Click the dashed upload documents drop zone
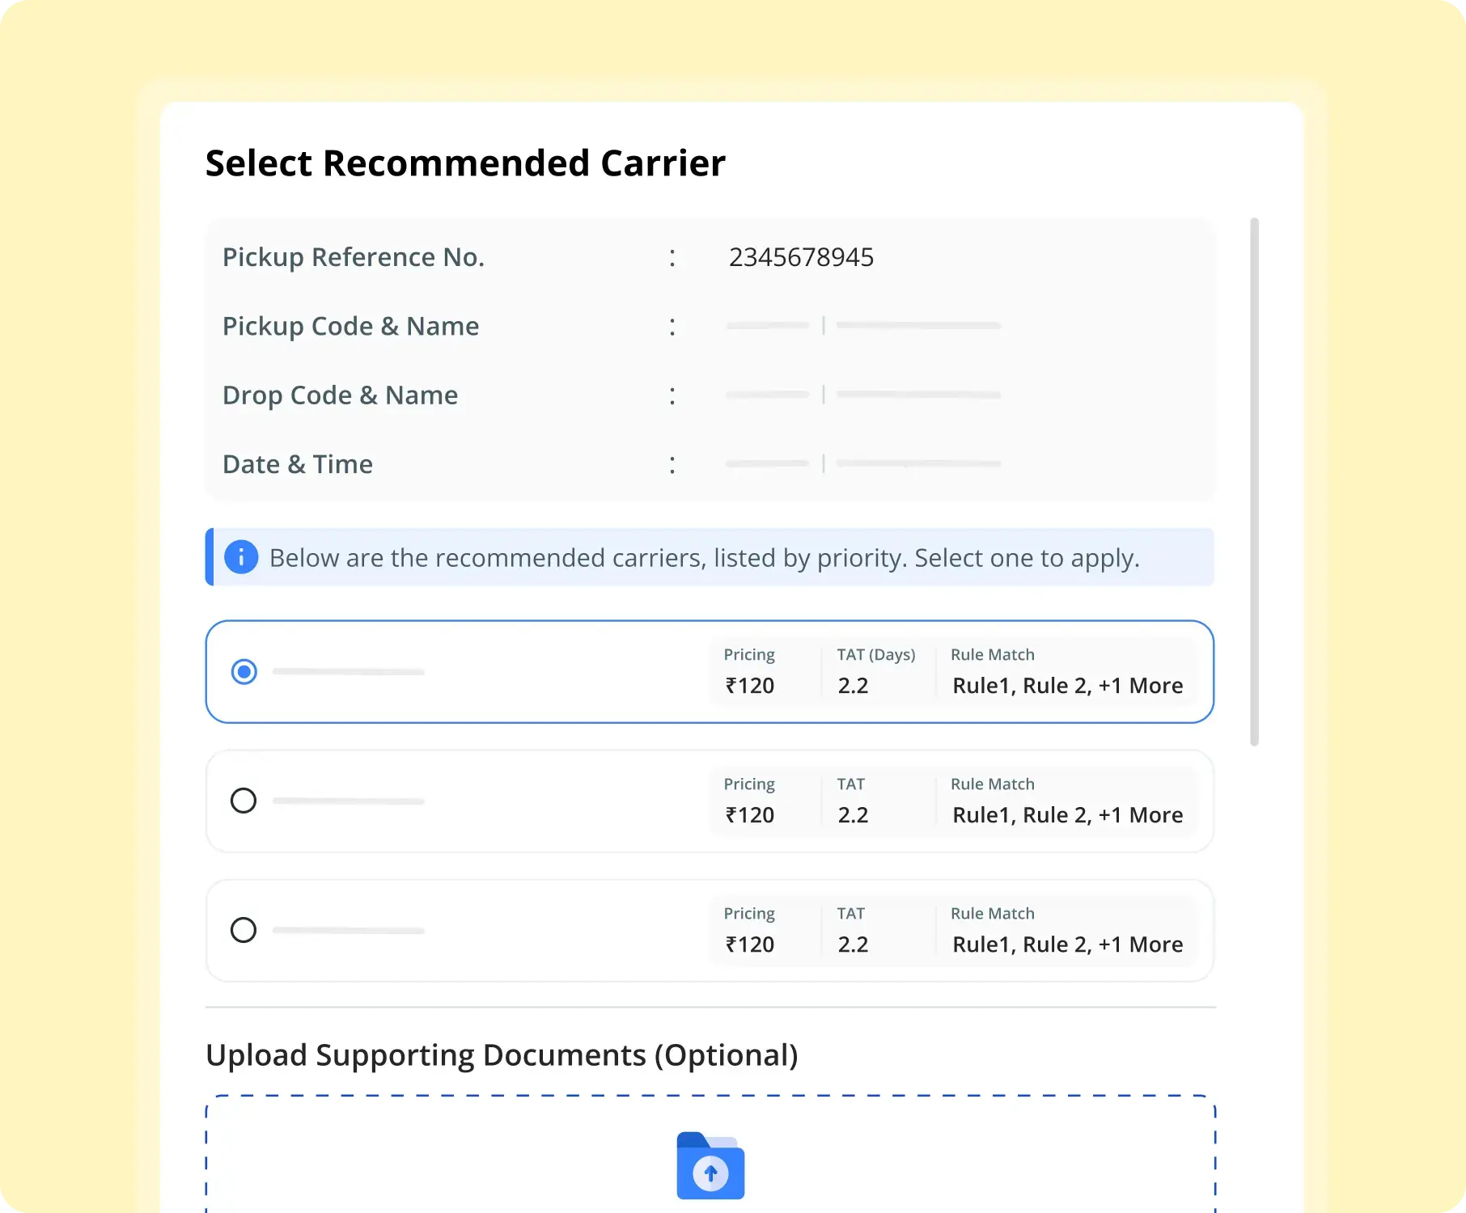This screenshot has width=1466, height=1213. point(710,1155)
